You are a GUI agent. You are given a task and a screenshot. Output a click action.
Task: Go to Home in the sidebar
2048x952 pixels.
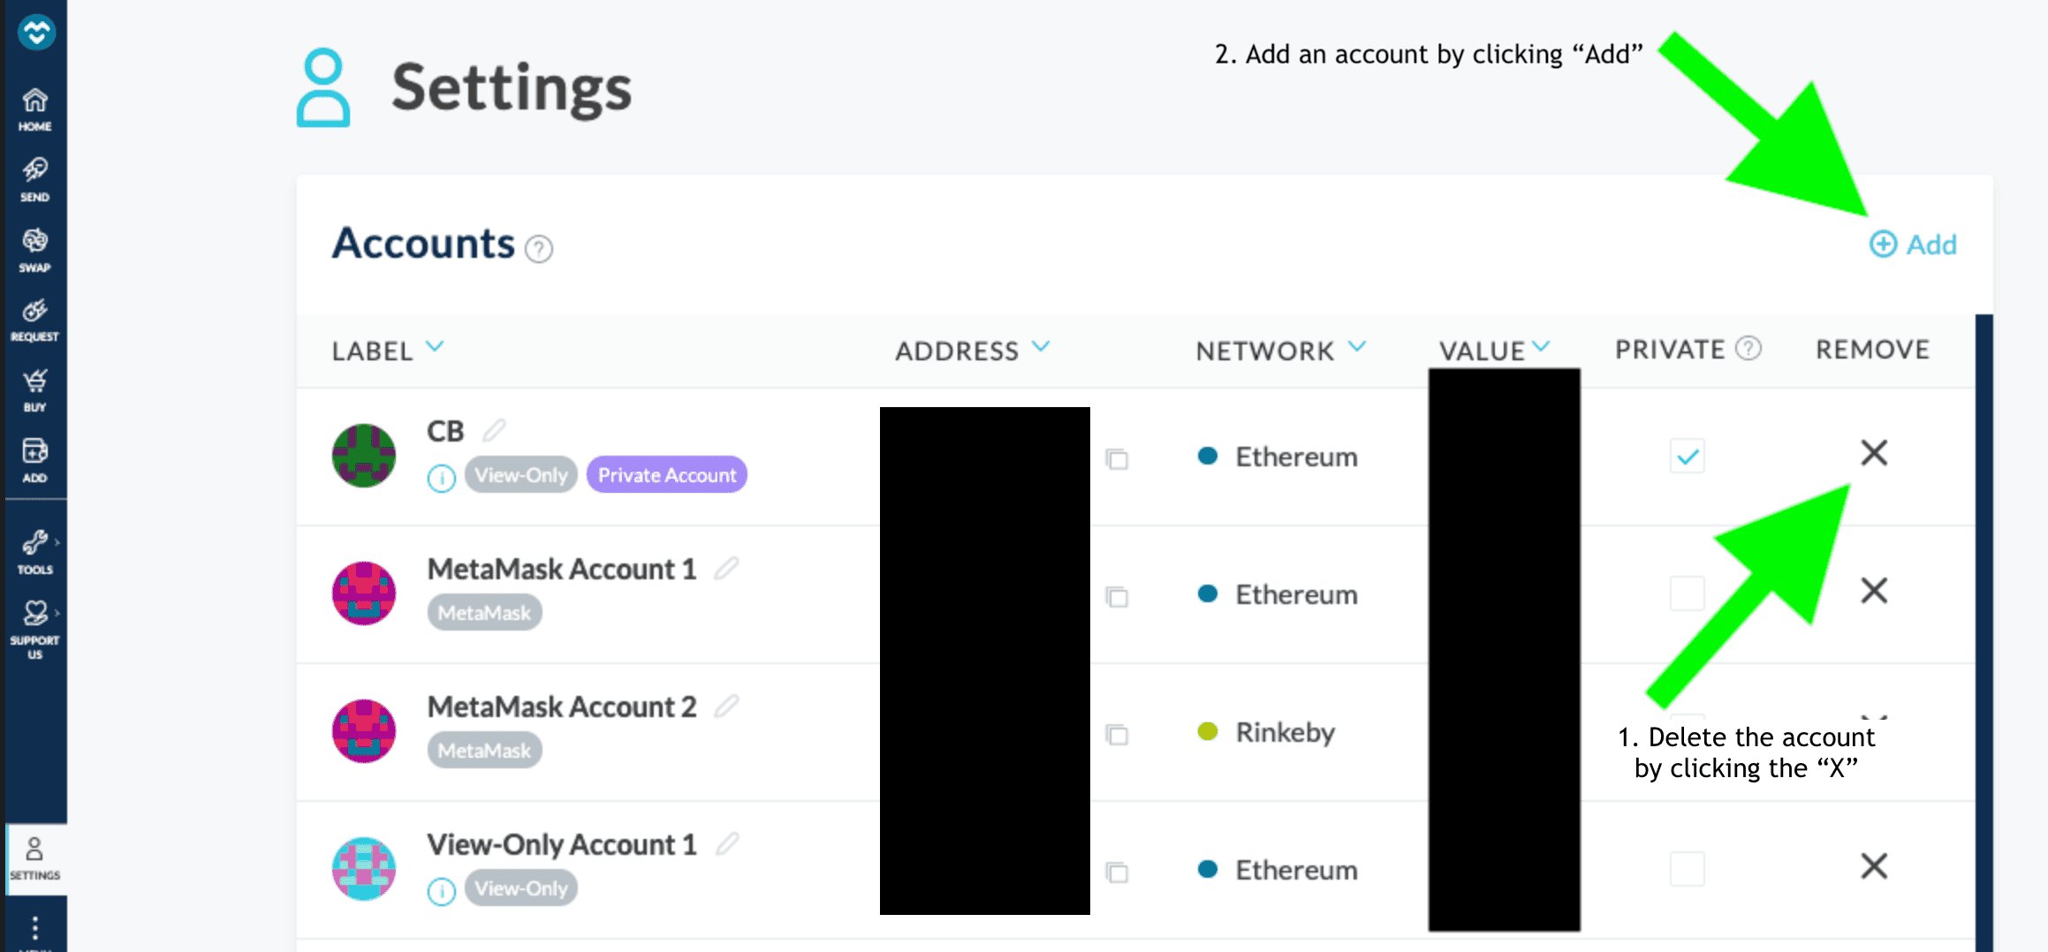pos(34,110)
